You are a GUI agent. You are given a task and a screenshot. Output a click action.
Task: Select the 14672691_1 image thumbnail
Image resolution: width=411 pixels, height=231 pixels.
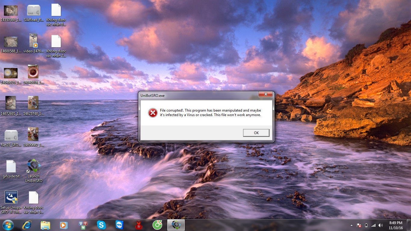[x=11, y=106]
